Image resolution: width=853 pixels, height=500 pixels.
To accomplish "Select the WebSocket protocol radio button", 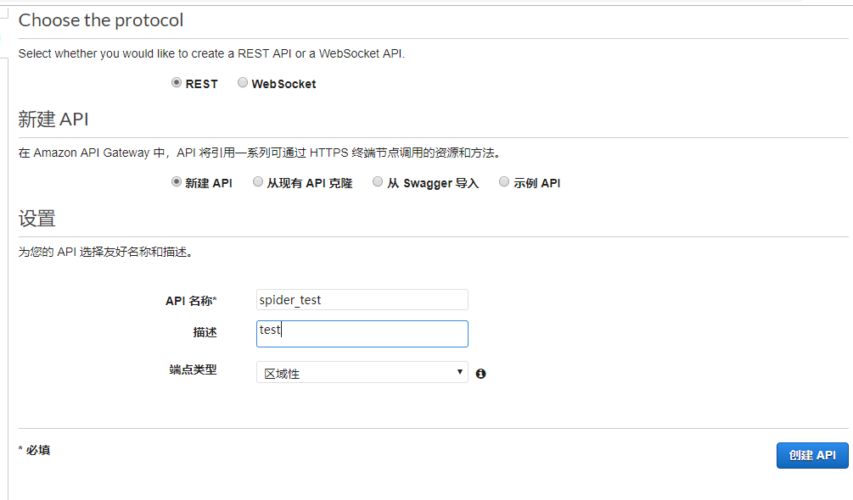I will click(243, 82).
